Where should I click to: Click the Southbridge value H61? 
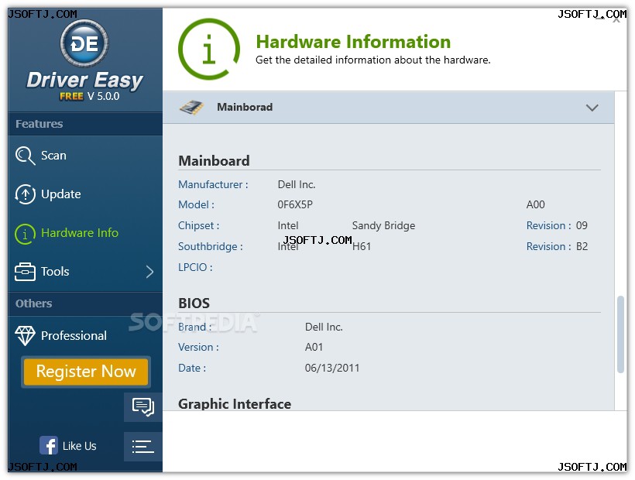tap(362, 246)
